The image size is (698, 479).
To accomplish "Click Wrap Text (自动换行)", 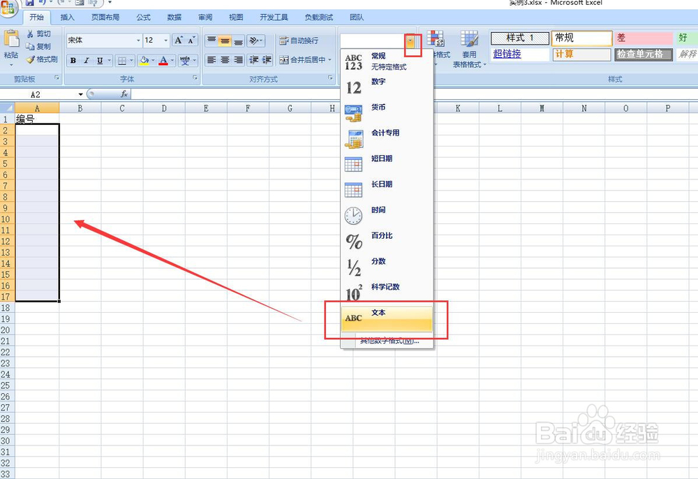I will (299, 40).
